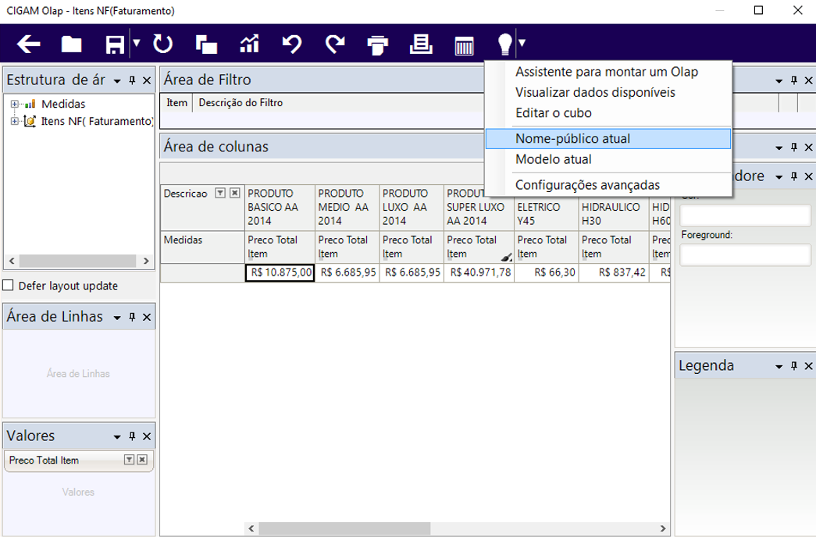Open the chart view icon
The width and height of the screenshot is (816, 537).
tap(249, 44)
